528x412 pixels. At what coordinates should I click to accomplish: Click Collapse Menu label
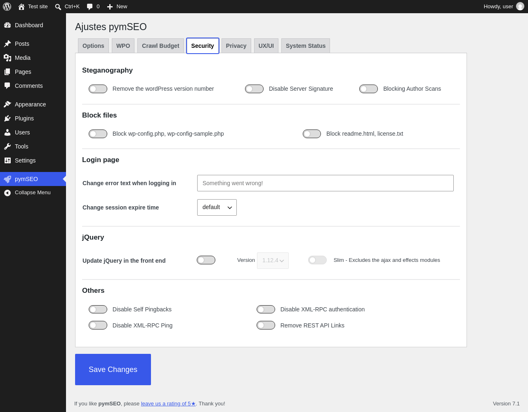tap(33, 193)
